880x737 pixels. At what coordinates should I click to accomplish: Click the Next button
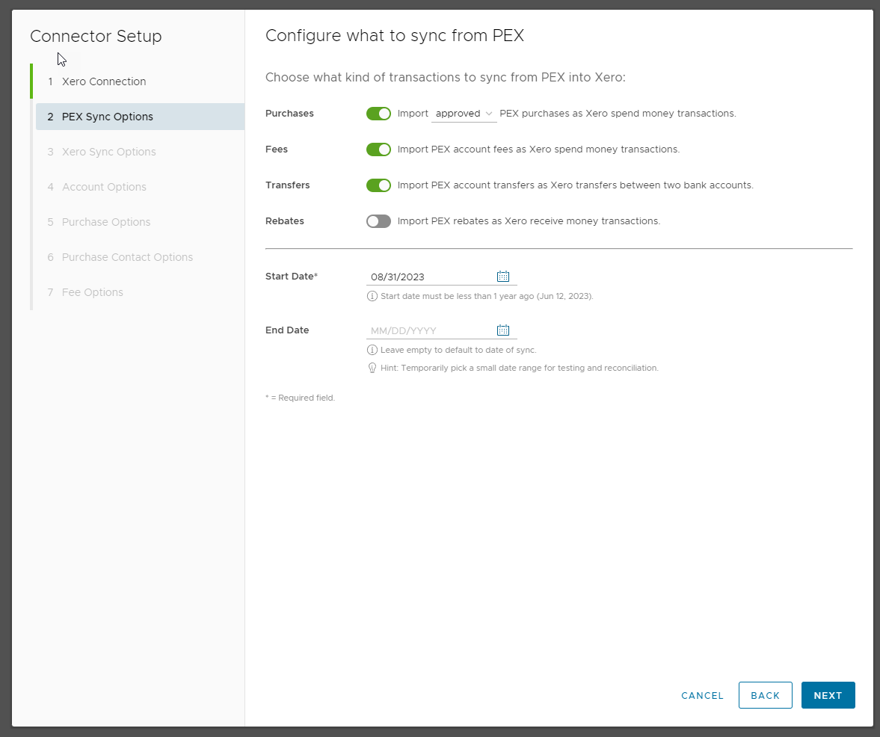tap(828, 695)
